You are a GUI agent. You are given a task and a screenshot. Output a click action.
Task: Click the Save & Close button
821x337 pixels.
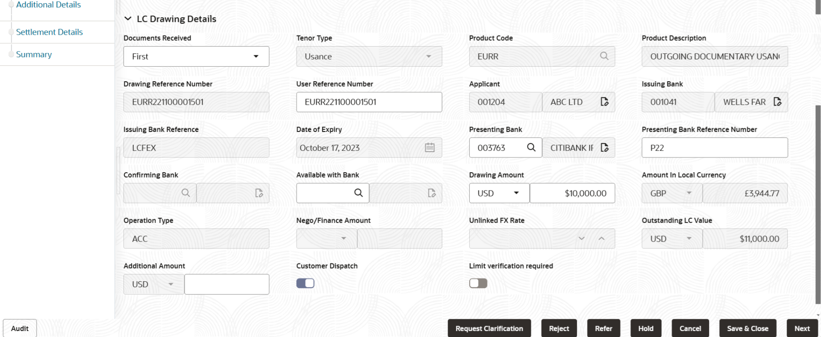747,328
